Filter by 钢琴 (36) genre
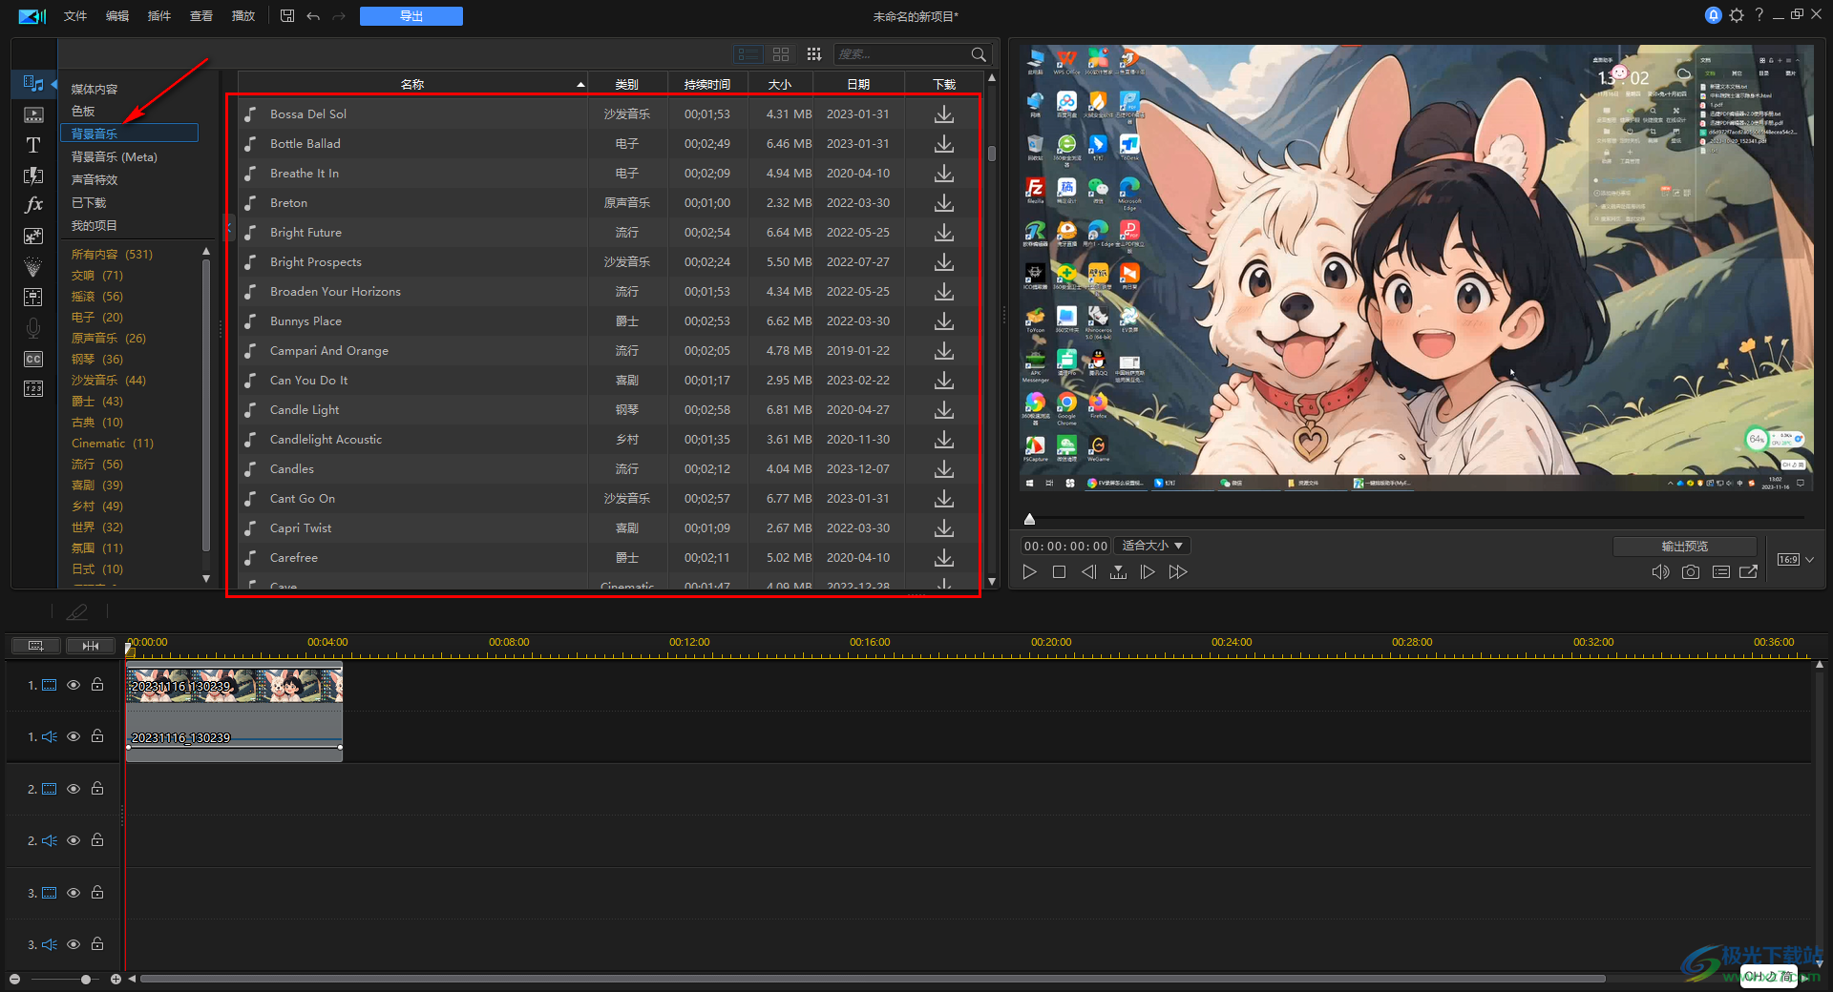The image size is (1833, 992). (97, 359)
